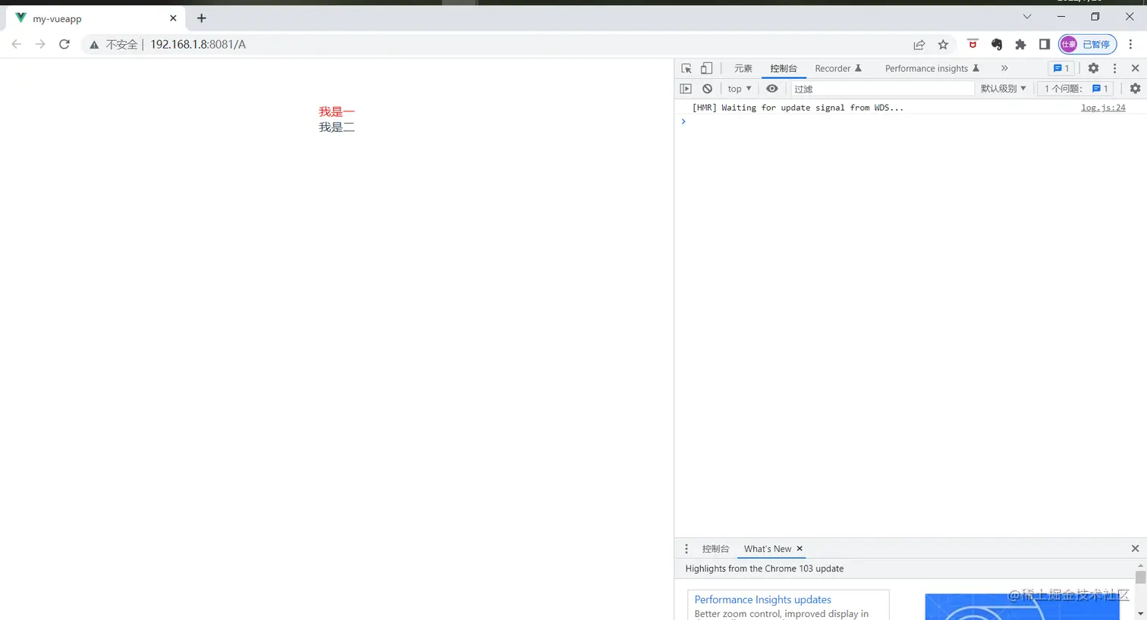
Task: Minimize the Chrome window
Action: coord(1061,17)
